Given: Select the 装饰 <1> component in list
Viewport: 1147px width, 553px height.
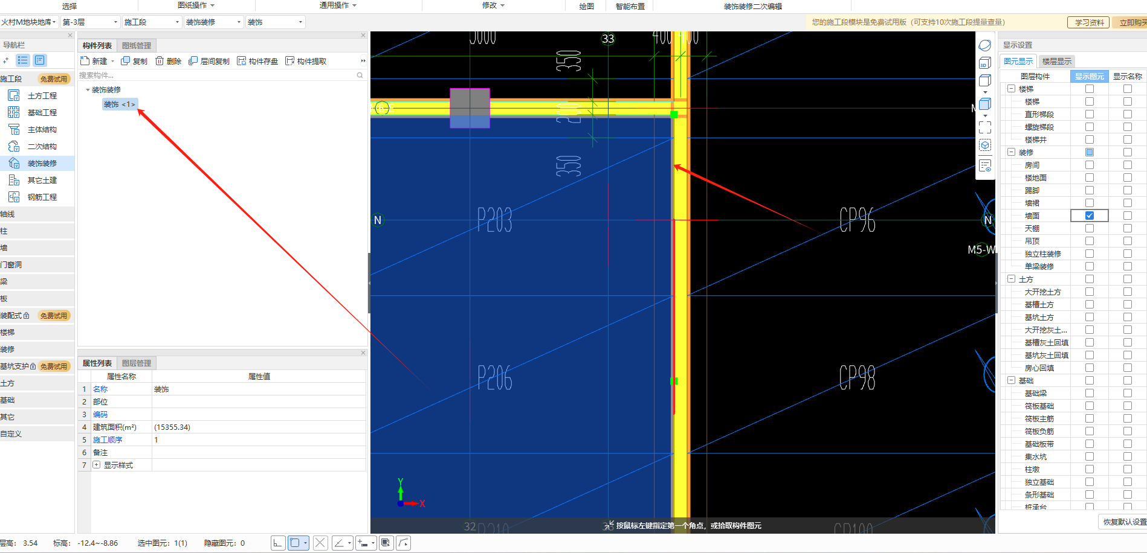Looking at the screenshot, I should pyautogui.click(x=120, y=104).
